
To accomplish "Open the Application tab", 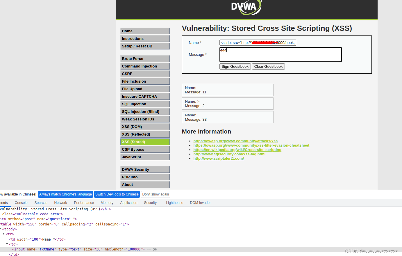I will coord(129,203).
